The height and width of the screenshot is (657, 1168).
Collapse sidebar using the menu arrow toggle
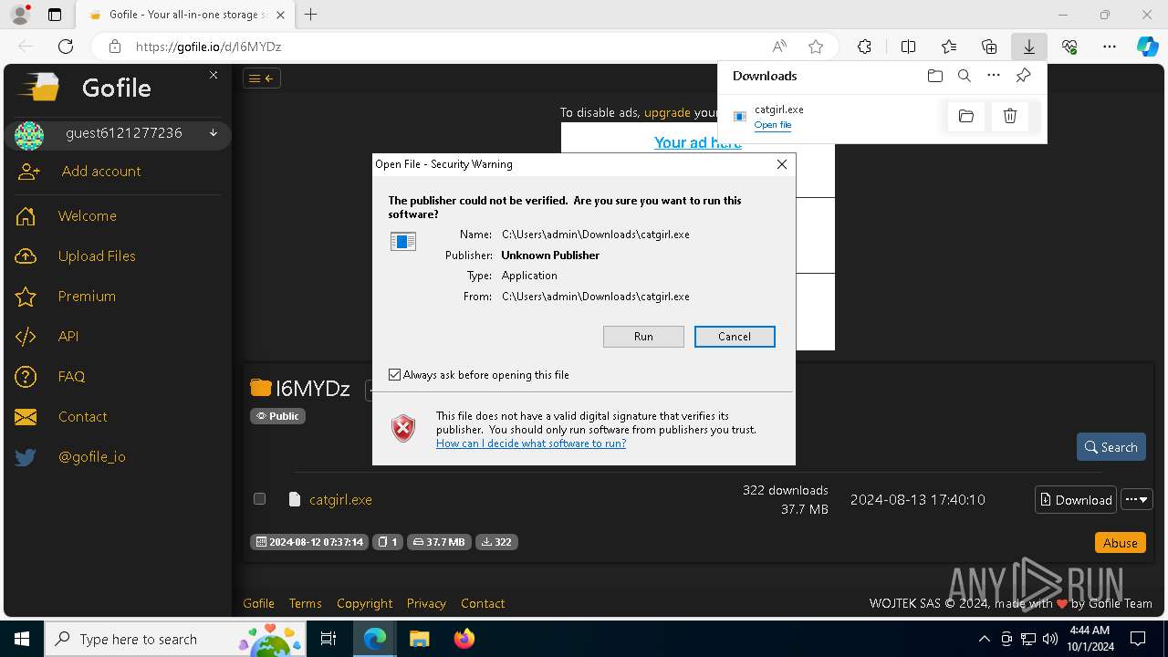(262, 78)
